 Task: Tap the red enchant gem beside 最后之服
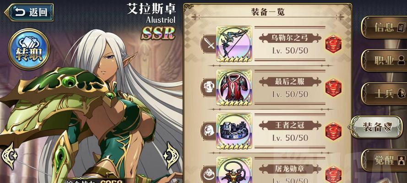333,88
